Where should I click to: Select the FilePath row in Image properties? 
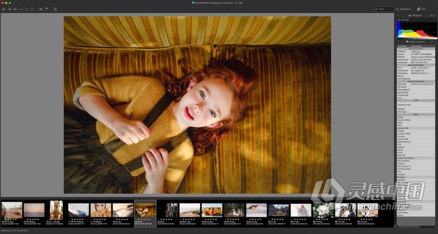click(x=416, y=57)
